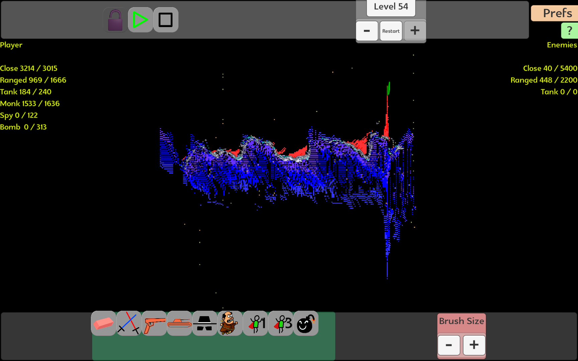Select the eraser tool
The height and width of the screenshot is (361, 578).
click(x=104, y=323)
